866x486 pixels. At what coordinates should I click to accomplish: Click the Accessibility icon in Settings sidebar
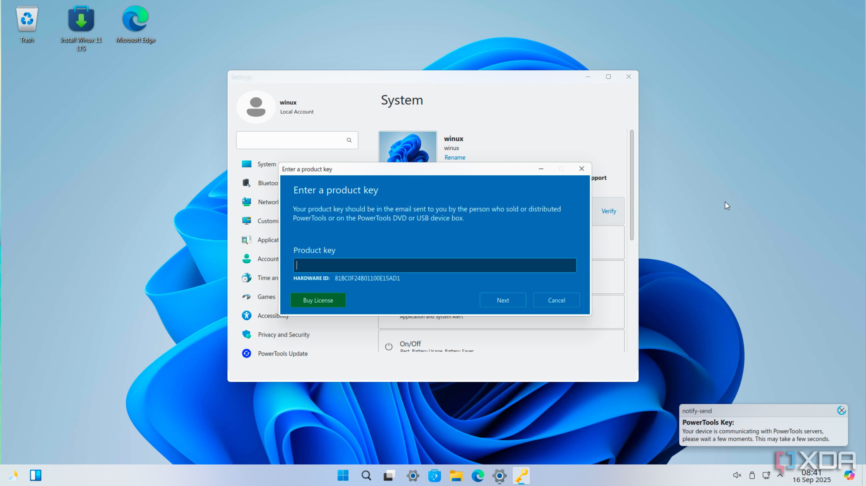247,315
